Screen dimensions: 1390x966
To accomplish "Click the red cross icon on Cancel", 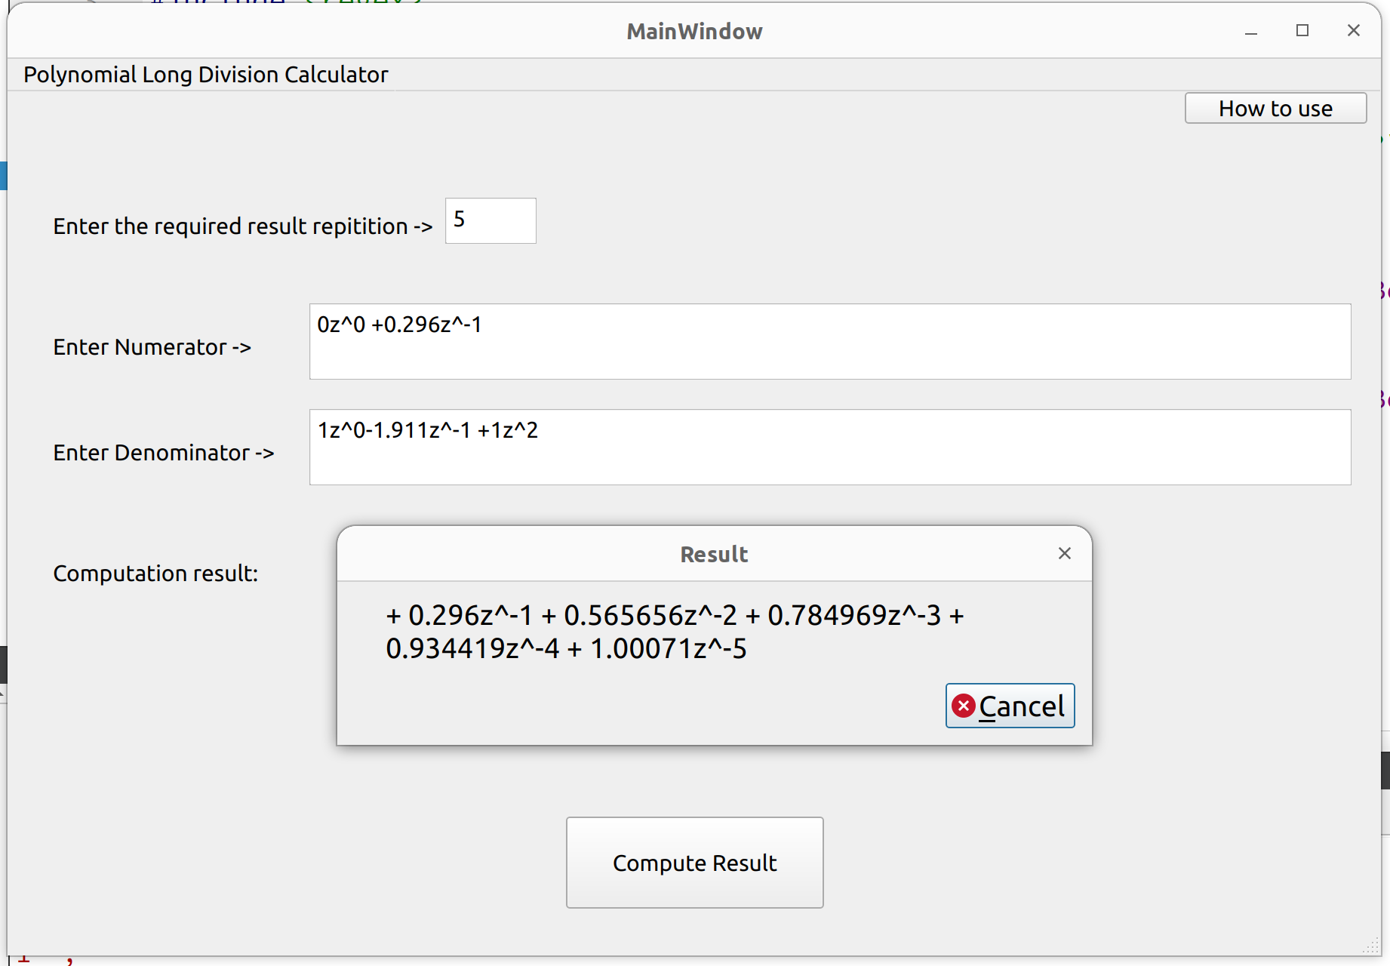I will [964, 706].
